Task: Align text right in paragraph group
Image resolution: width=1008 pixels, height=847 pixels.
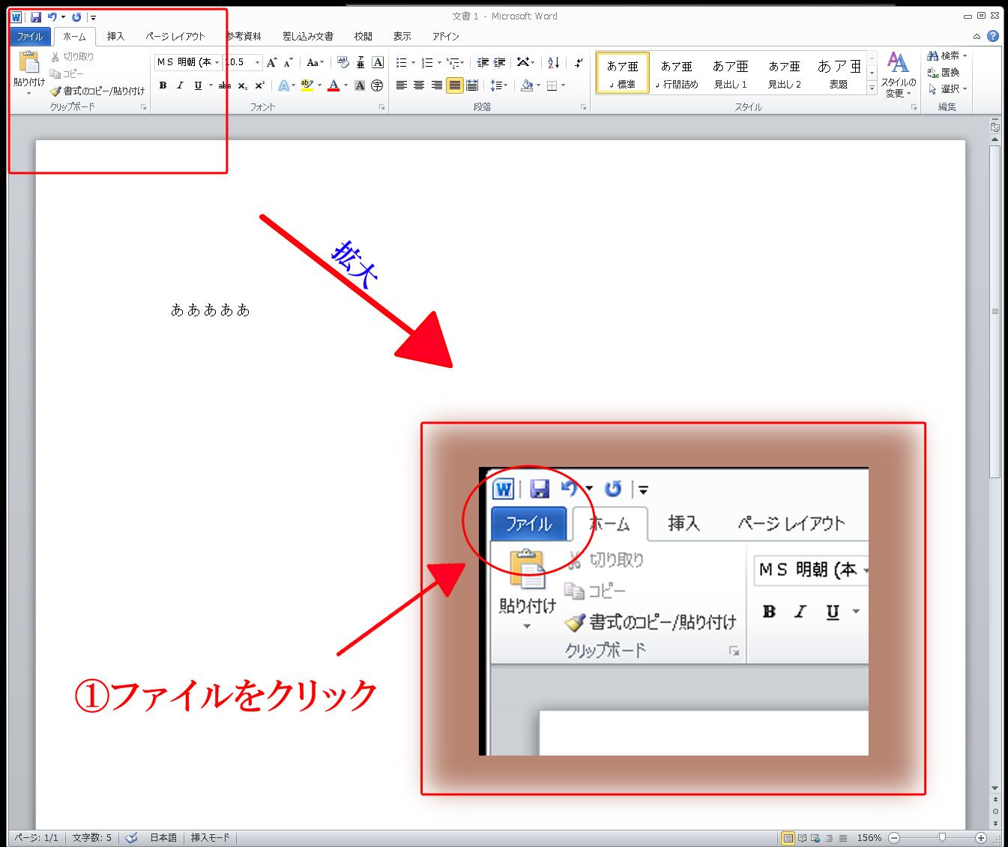Action: coord(437,85)
